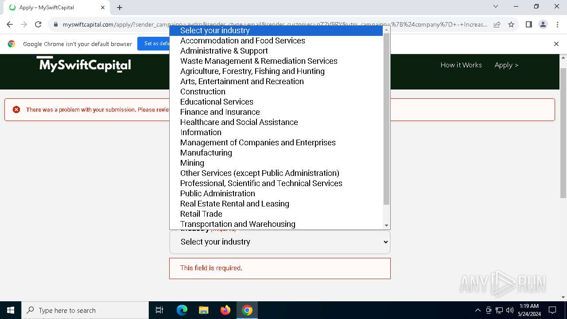
Task: Choose Professional, Scientific and Technical Services
Action: (x=276, y=183)
